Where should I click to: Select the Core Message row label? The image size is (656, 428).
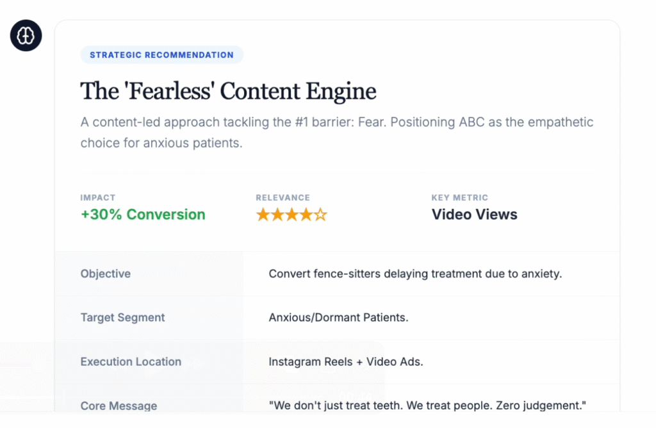[119, 406]
